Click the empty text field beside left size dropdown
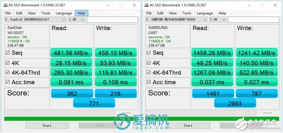Viewport: 283px width, 133px height. [x=113, y=20]
